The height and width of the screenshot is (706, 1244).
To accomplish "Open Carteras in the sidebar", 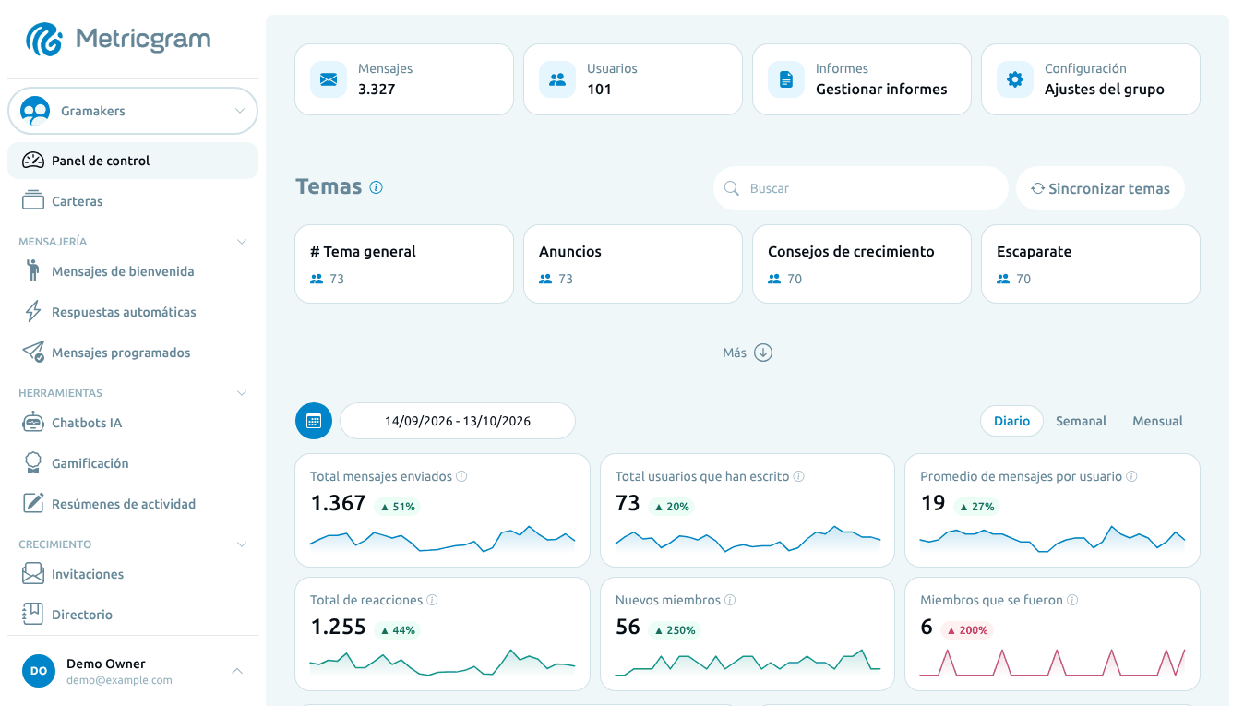I will pos(133,201).
